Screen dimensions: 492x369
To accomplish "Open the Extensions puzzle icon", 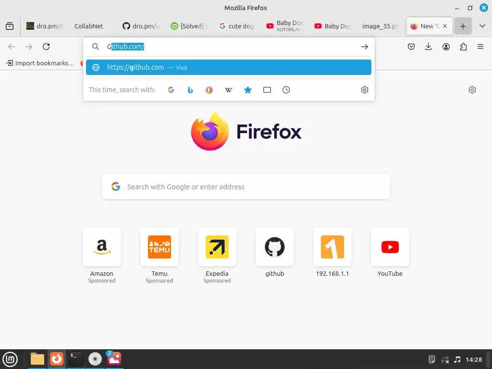I will (x=463, y=47).
